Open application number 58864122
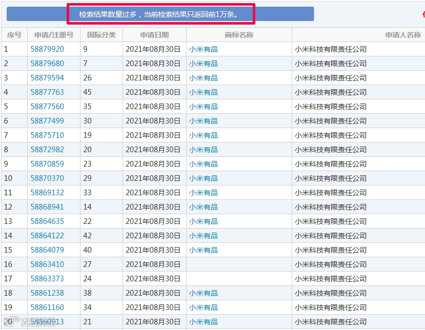This screenshot has height=330, width=425. [47, 236]
